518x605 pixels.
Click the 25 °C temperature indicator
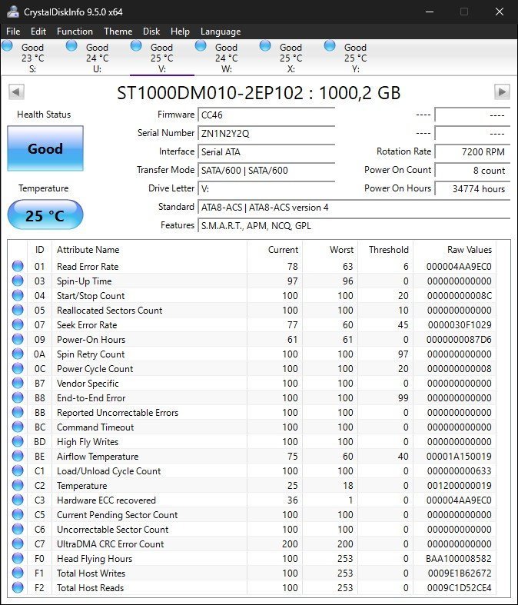pyautogui.click(x=45, y=215)
